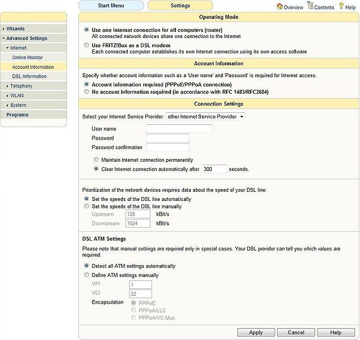Click the Cancel button
The image size is (360, 340).
[x=296, y=333]
